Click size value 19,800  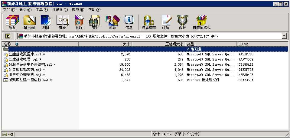tap(125, 64)
